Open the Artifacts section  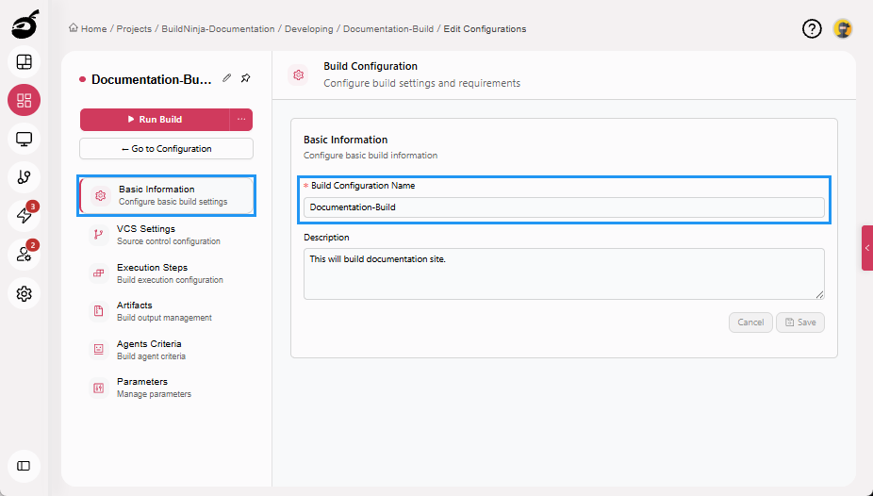coord(167,311)
